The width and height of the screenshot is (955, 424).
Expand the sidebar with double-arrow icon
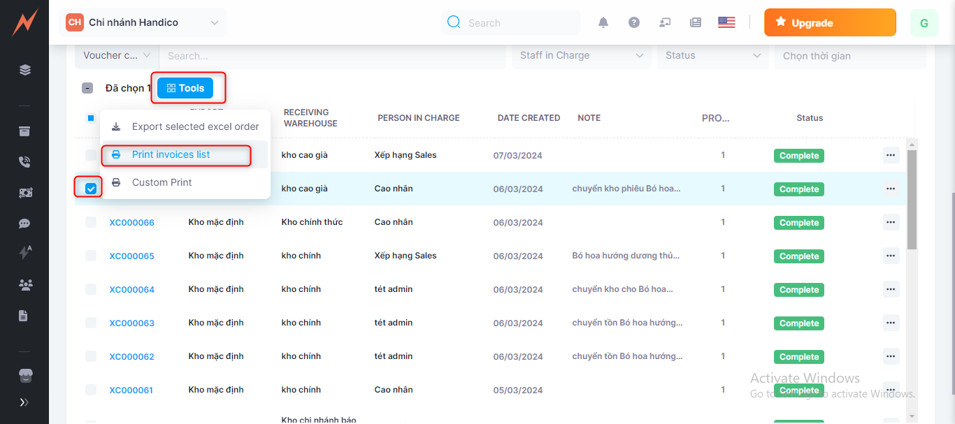click(x=24, y=402)
